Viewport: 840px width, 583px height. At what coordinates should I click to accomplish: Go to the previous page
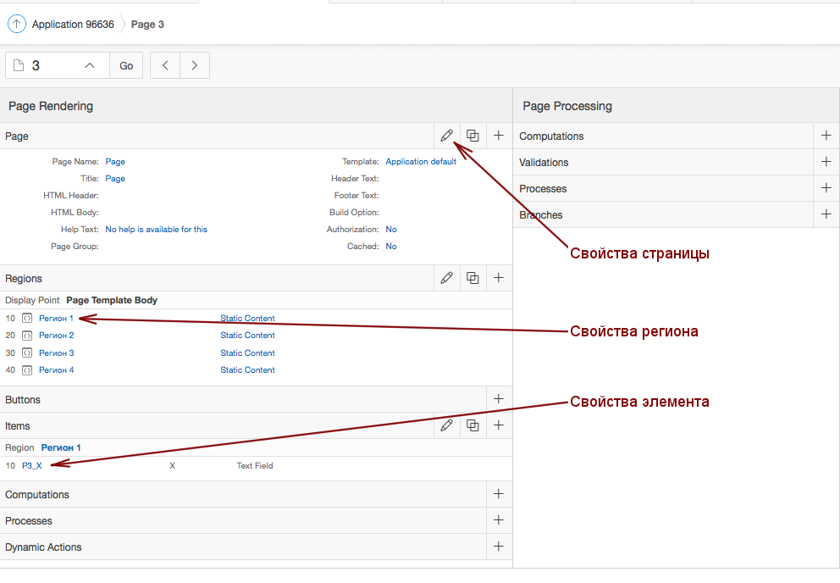click(165, 65)
